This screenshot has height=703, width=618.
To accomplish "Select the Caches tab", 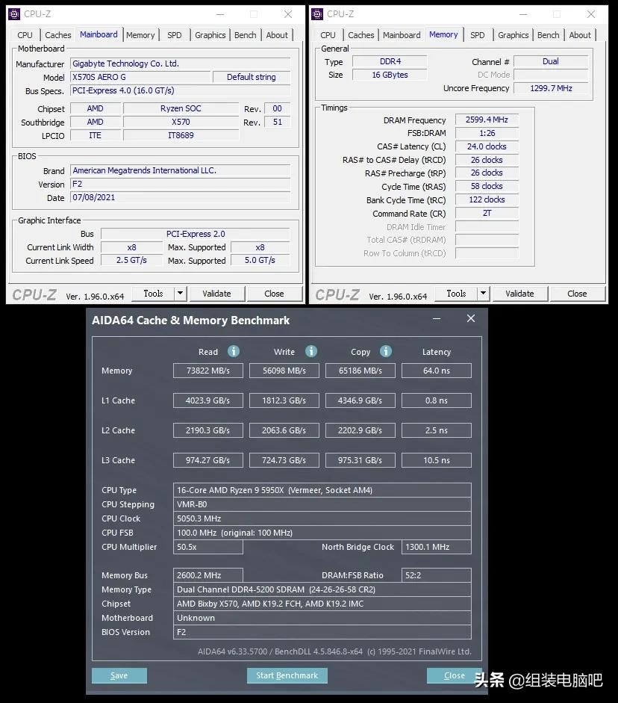I will pos(57,34).
